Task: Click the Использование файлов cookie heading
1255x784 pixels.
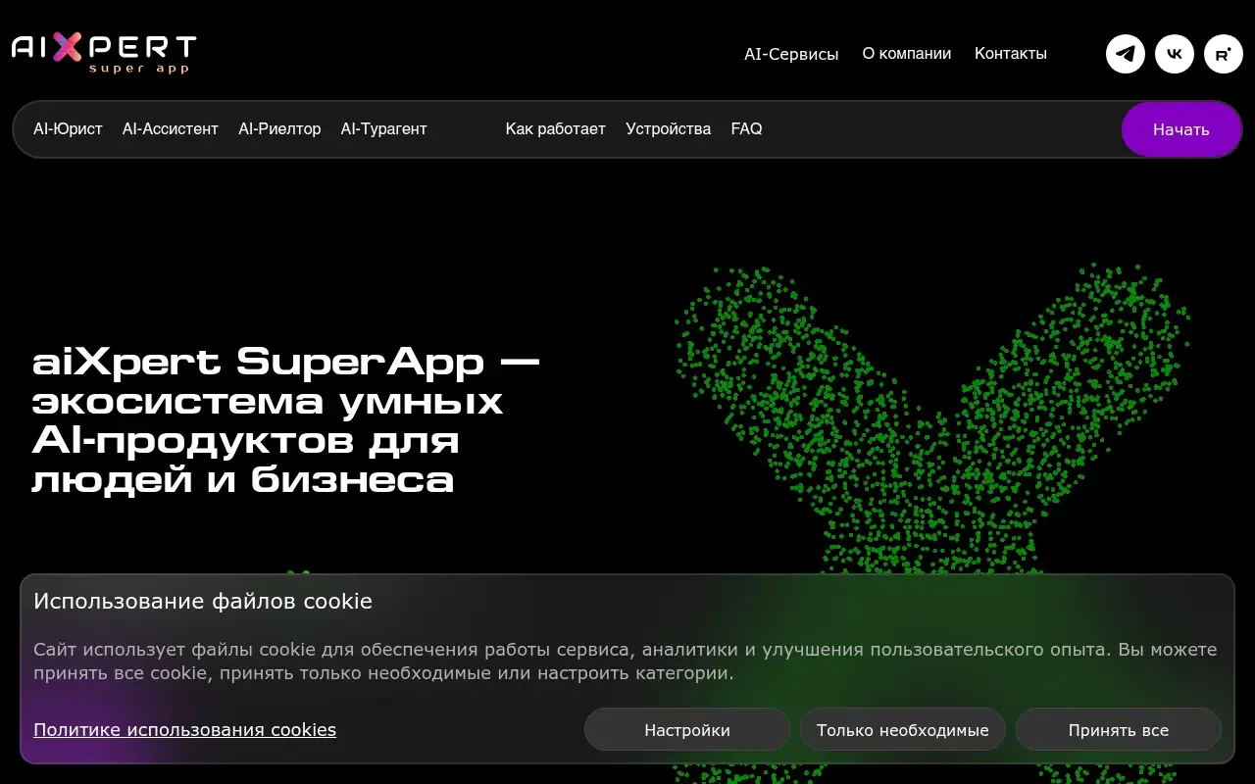Action: coord(203,601)
